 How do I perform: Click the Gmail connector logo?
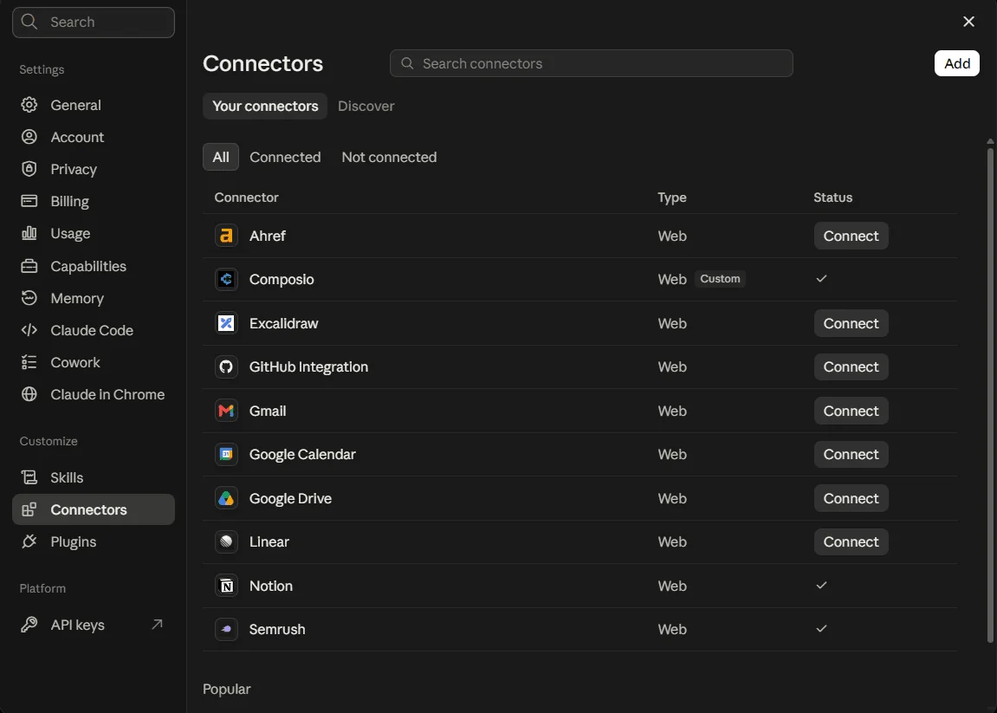[x=226, y=411]
